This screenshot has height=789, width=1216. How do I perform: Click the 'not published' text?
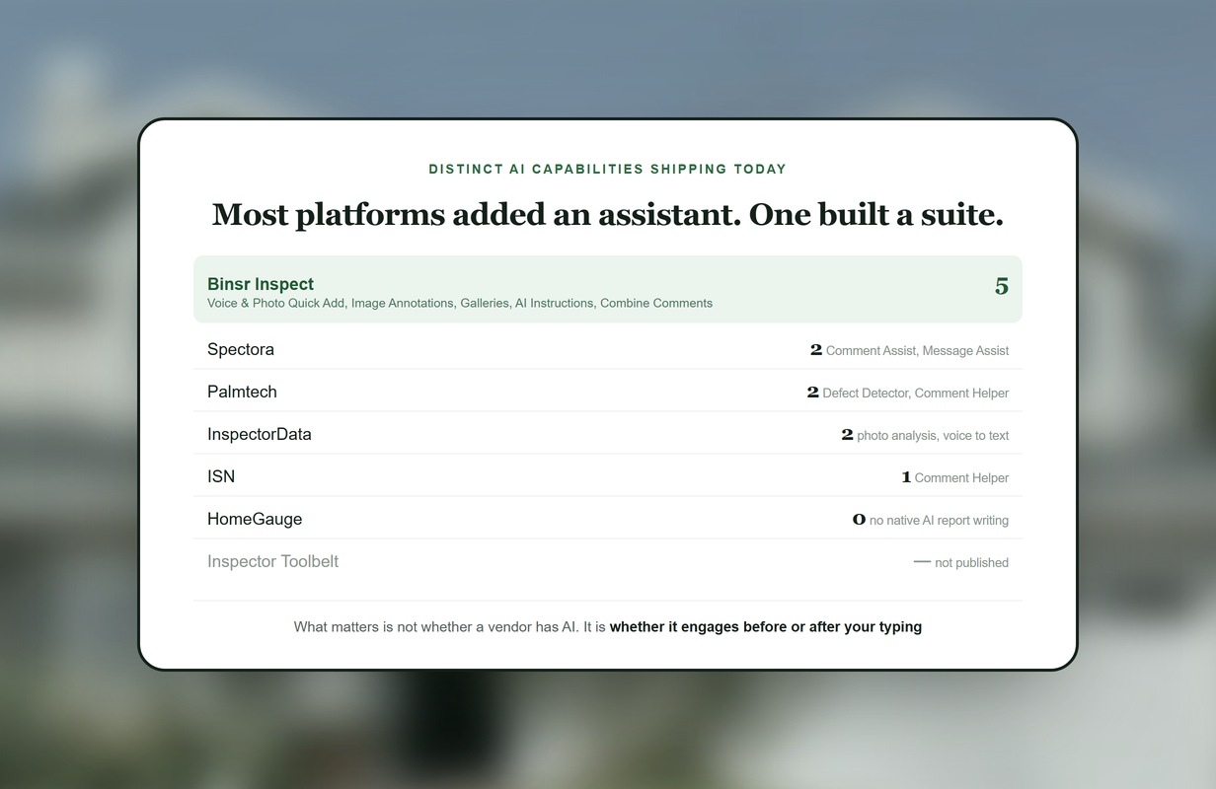coord(971,562)
